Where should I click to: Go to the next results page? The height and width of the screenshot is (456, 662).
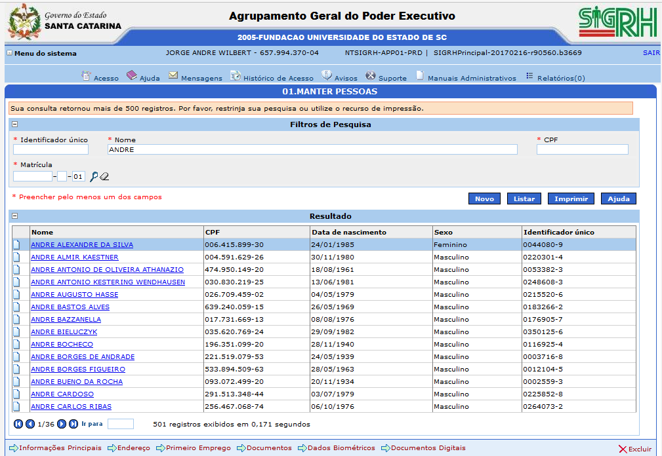[62, 424]
